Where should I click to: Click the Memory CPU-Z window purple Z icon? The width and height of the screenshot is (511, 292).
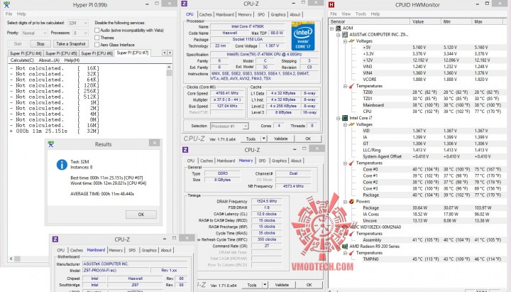coord(185,149)
